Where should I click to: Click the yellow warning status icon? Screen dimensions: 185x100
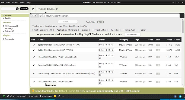click(x=55, y=96)
